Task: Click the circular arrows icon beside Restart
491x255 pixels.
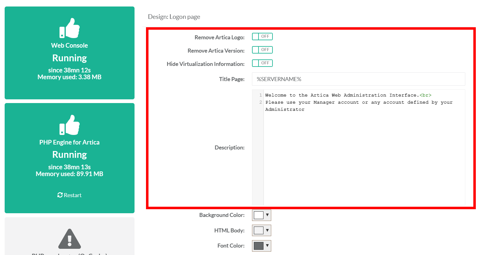Action: click(x=60, y=195)
